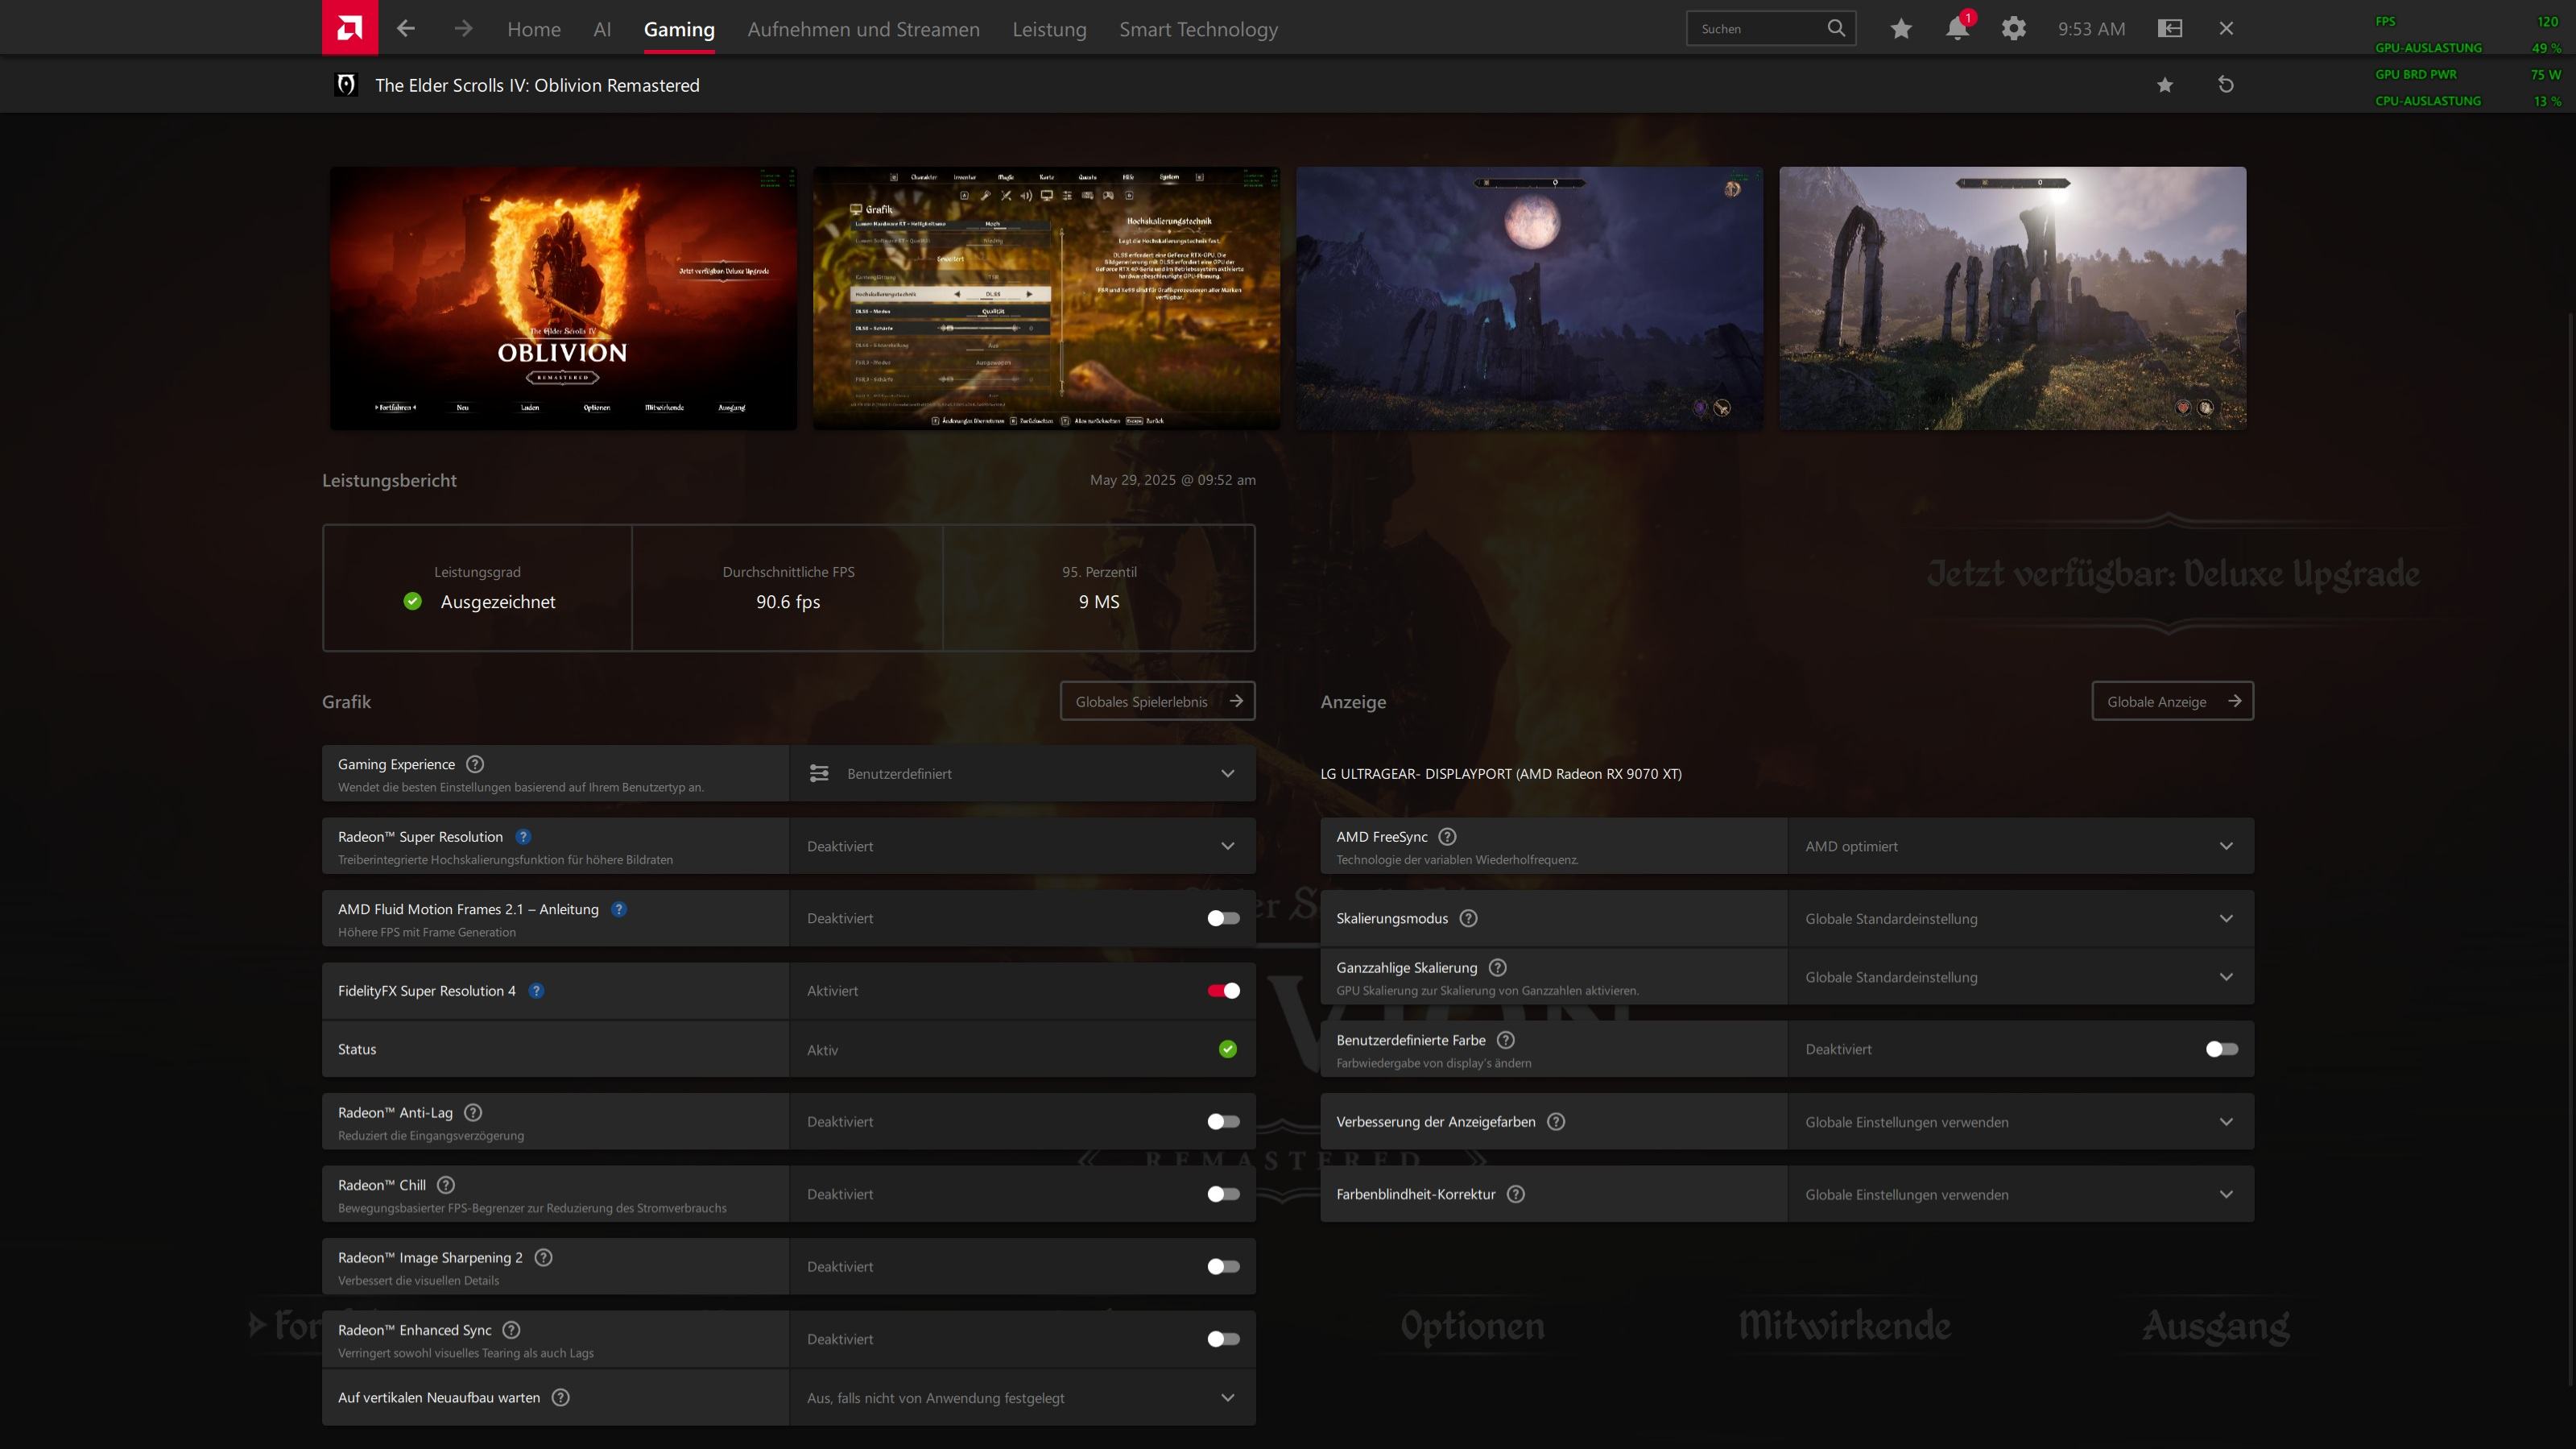Open Aufnehmen und Streamen tab
The height and width of the screenshot is (1449, 2576).
click(863, 29)
